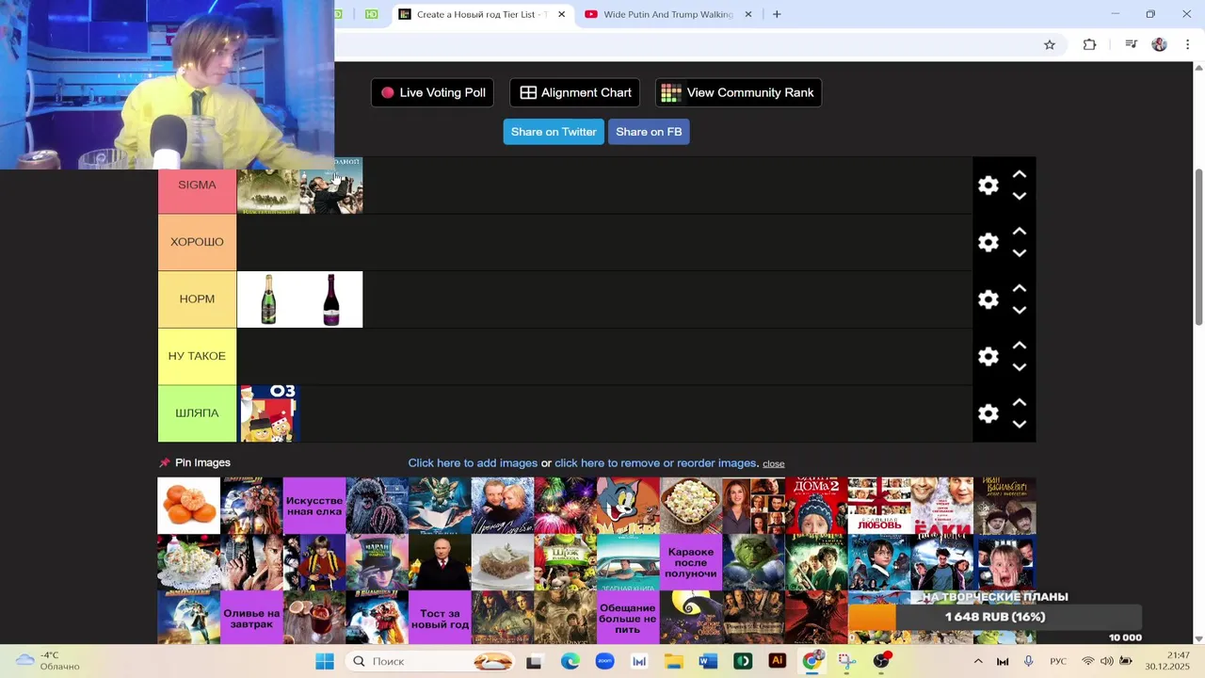Open settings gear for the ШЛЯПА row

coord(988,413)
